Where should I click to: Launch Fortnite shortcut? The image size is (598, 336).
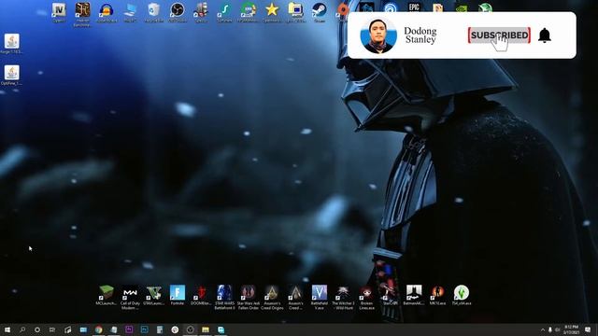(178, 295)
